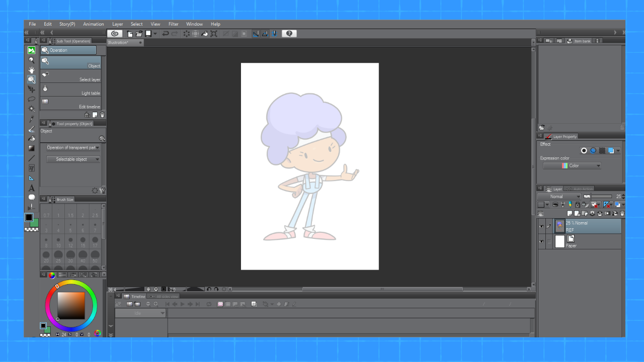The width and height of the screenshot is (644, 362).
Task: Open the Animation menu
Action: tap(94, 24)
